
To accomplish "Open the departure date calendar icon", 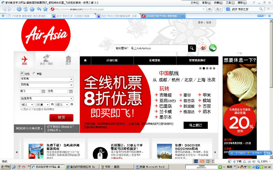I will (43, 91).
